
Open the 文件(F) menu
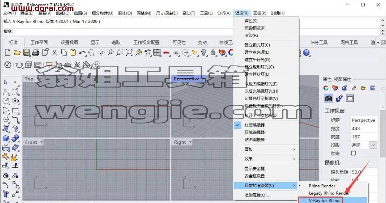10,13
